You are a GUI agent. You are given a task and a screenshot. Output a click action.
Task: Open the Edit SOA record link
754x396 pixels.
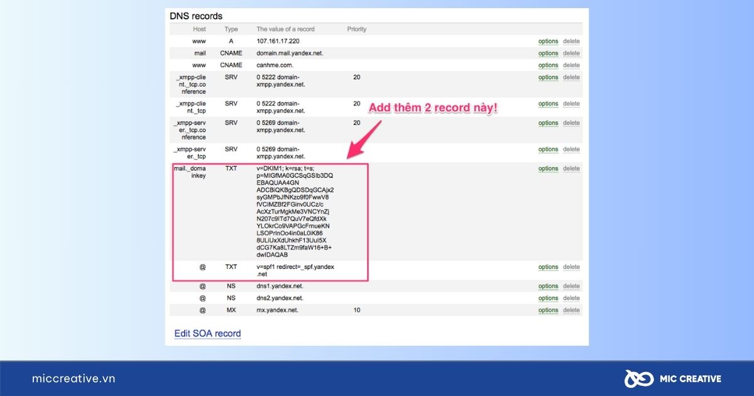pyautogui.click(x=207, y=333)
